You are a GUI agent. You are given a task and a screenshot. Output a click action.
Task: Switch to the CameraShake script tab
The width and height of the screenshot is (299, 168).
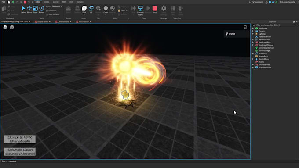tap(63, 22)
